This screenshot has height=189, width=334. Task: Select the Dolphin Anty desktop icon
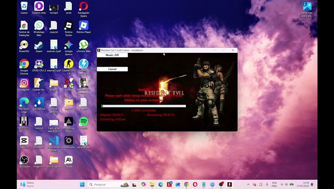click(39, 8)
